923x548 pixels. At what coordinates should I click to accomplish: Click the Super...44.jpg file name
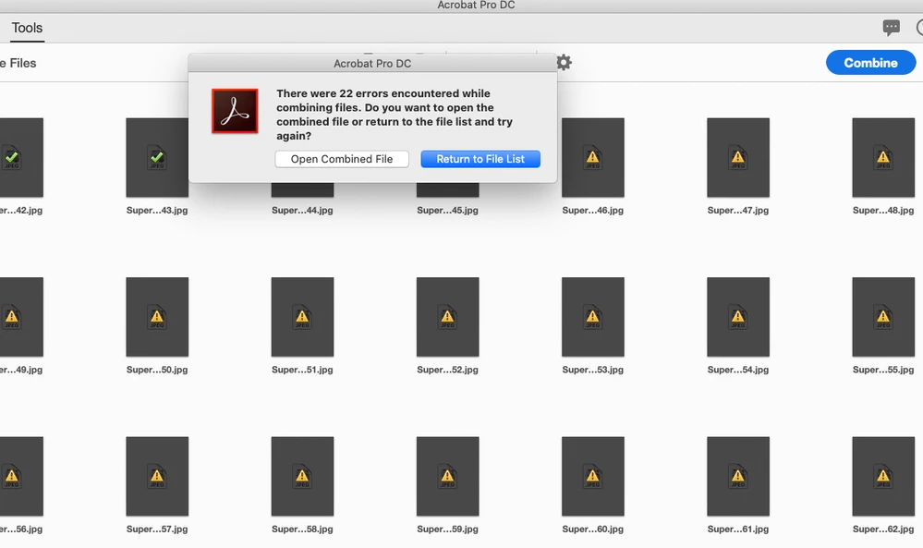[302, 210]
